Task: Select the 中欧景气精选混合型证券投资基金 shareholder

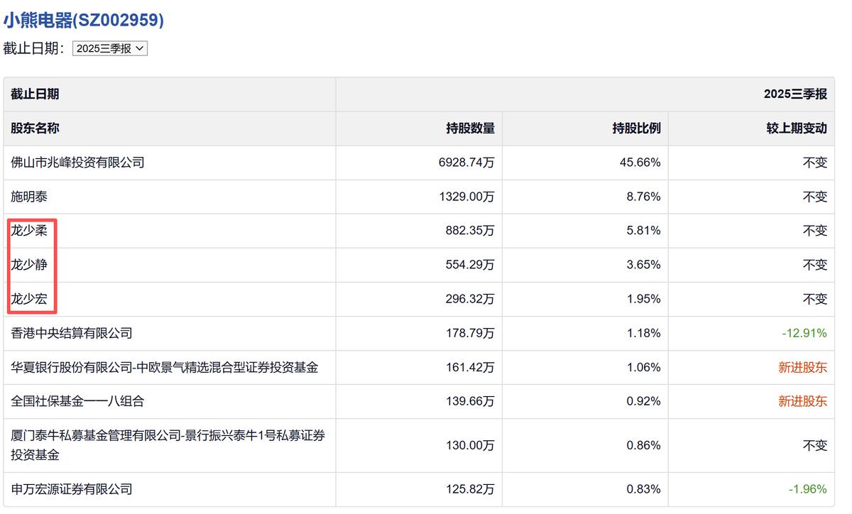Action: point(164,367)
